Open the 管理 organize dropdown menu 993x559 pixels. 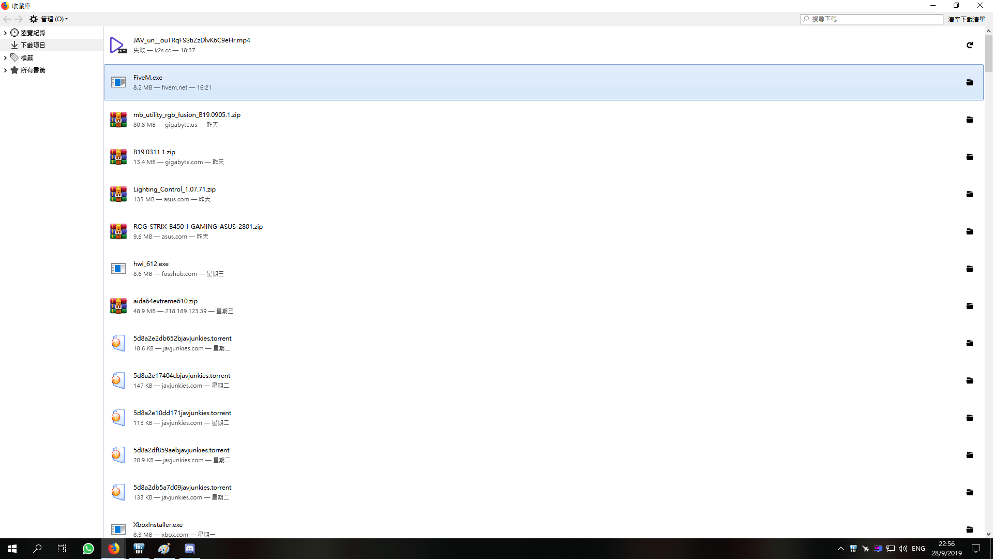coord(49,19)
